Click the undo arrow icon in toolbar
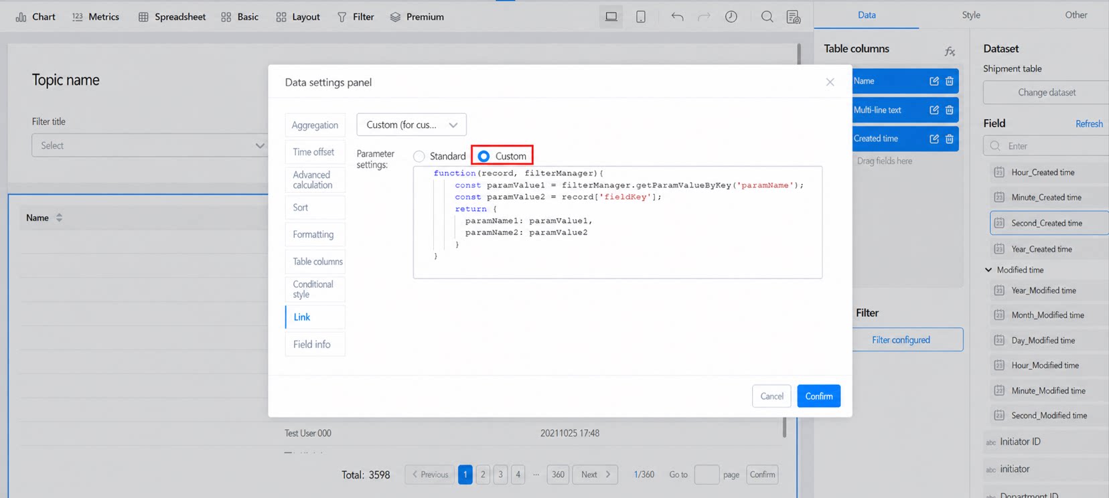1109x498 pixels. 677,17
